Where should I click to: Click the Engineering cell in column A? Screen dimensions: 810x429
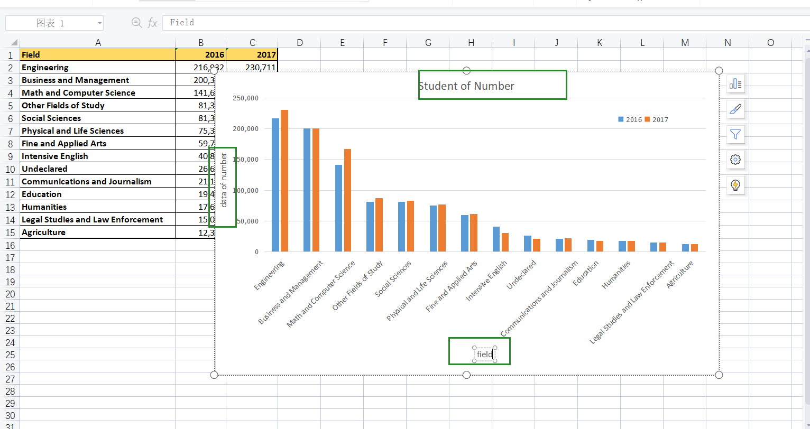point(98,67)
